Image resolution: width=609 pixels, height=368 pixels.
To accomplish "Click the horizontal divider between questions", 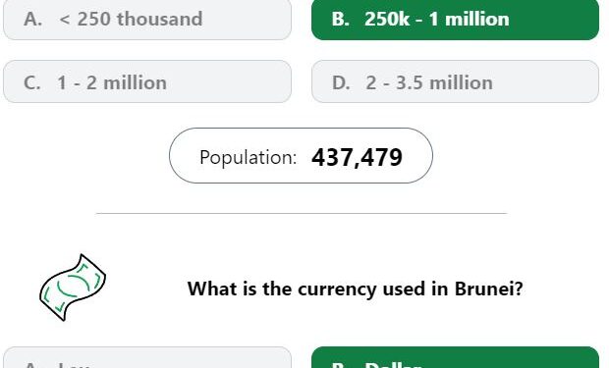I will coord(302,213).
